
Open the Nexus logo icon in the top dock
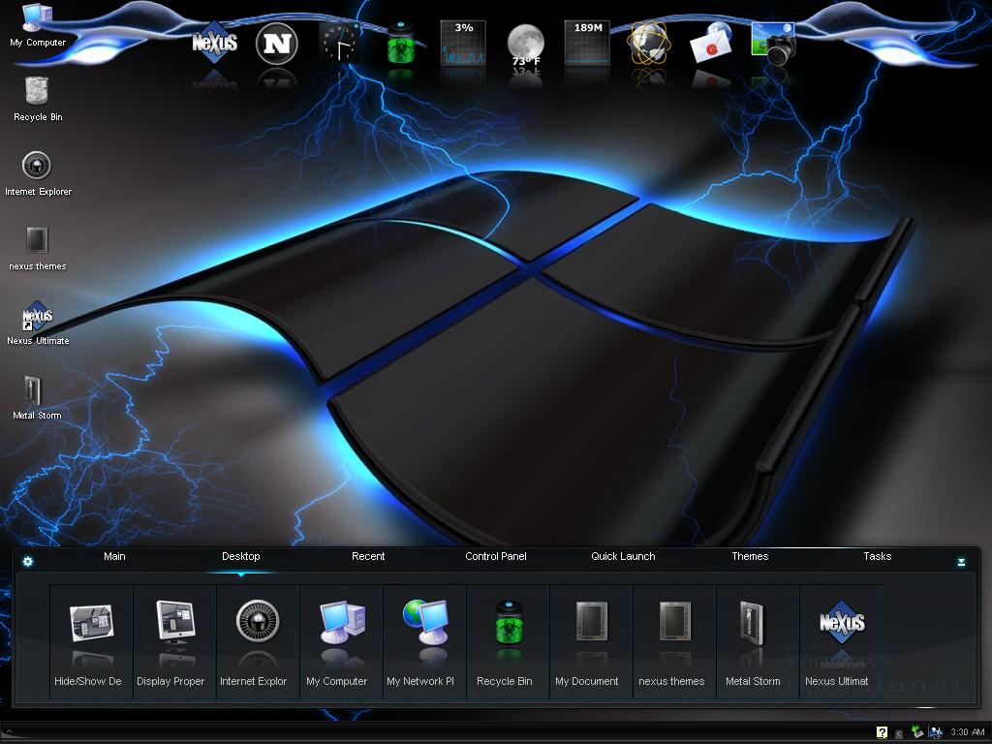214,43
